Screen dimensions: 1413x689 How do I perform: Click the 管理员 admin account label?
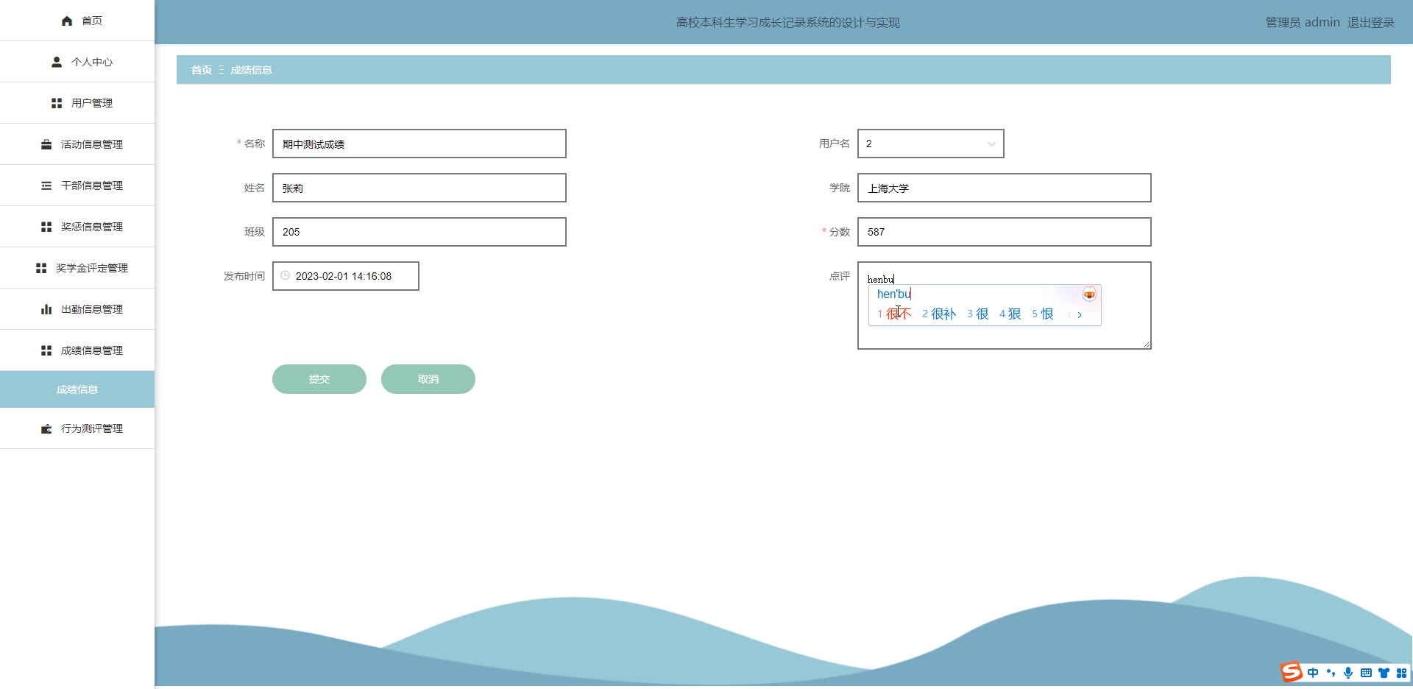pos(1303,22)
